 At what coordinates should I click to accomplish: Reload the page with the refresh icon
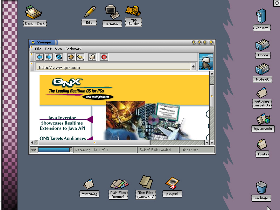(59, 57)
